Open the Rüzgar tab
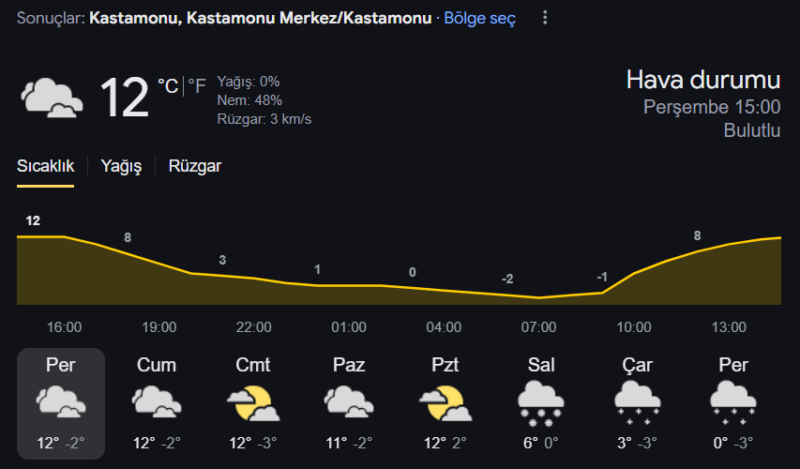This screenshot has width=800, height=469. pyautogui.click(x=195, y=166)
